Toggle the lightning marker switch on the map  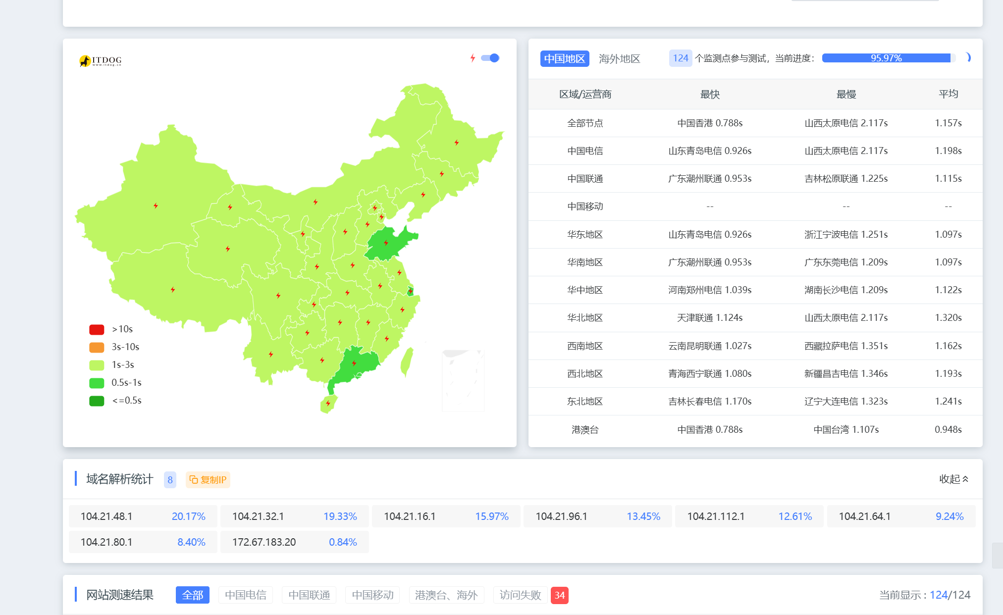[x=490, y=58]
